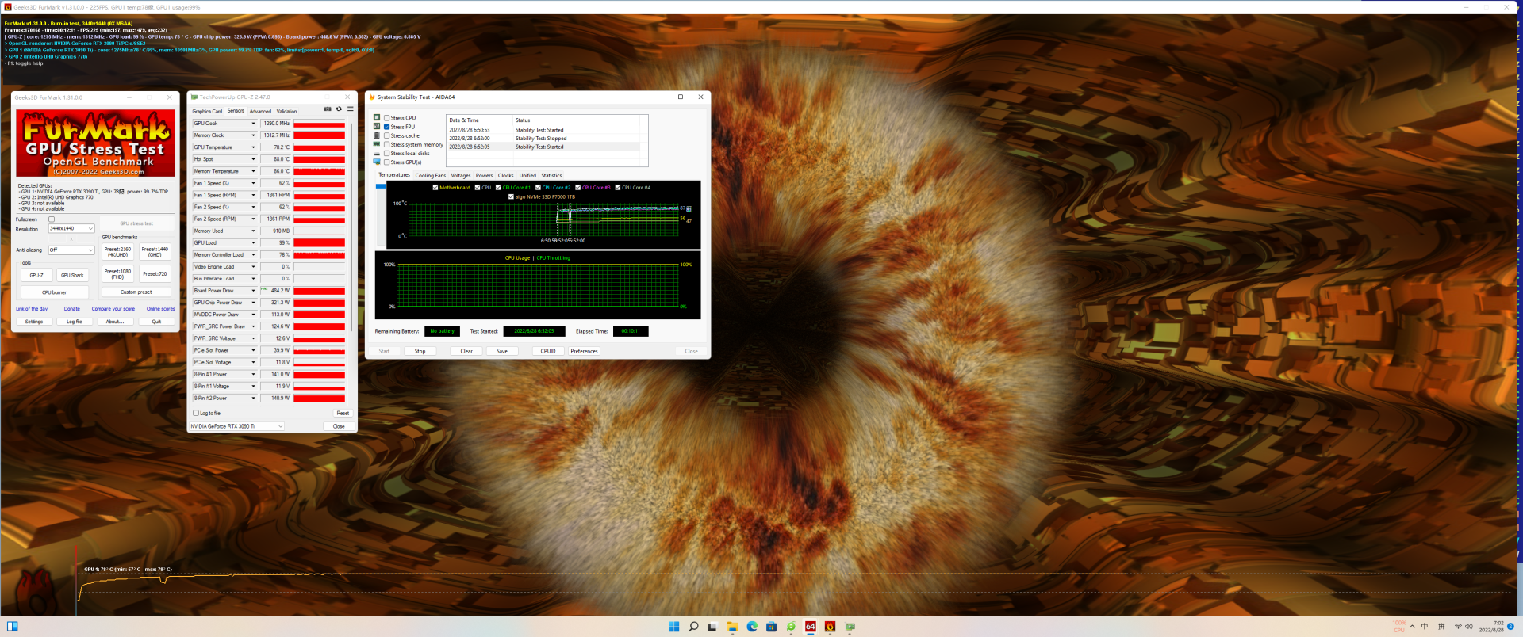Open taskbar Search icon
The height and width of the screenshot is (637, 1523).
[693, 627]
